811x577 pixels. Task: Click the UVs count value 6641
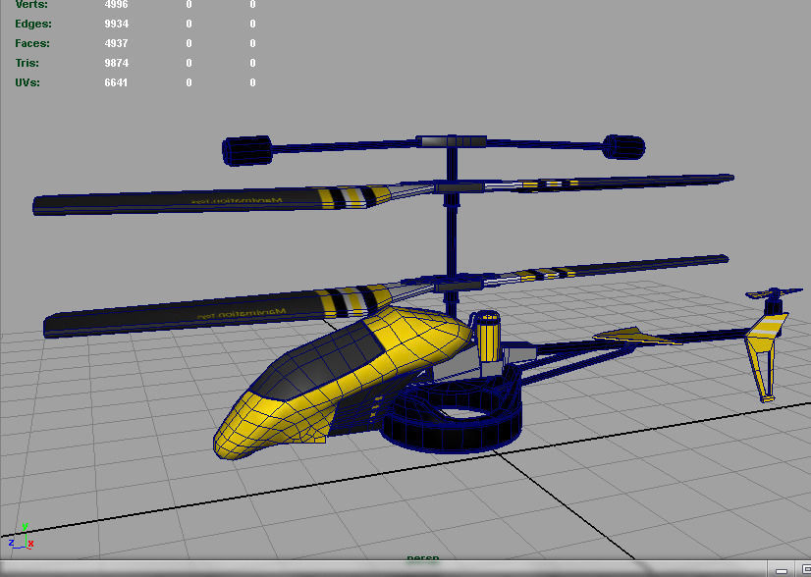[117, 82]
